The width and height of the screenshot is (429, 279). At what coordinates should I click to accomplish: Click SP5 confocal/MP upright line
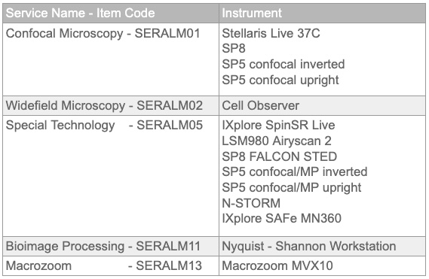click(x=292, y=188)
